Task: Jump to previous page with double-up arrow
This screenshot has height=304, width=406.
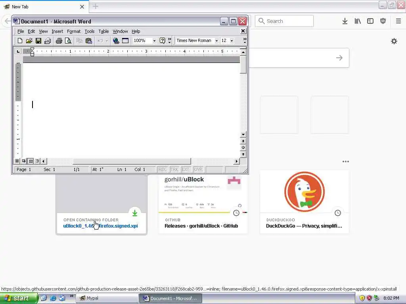Action: (243, 141)
